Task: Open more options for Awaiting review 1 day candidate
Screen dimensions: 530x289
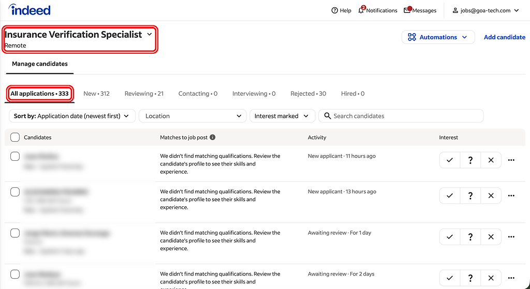Action: click(511, 237)
